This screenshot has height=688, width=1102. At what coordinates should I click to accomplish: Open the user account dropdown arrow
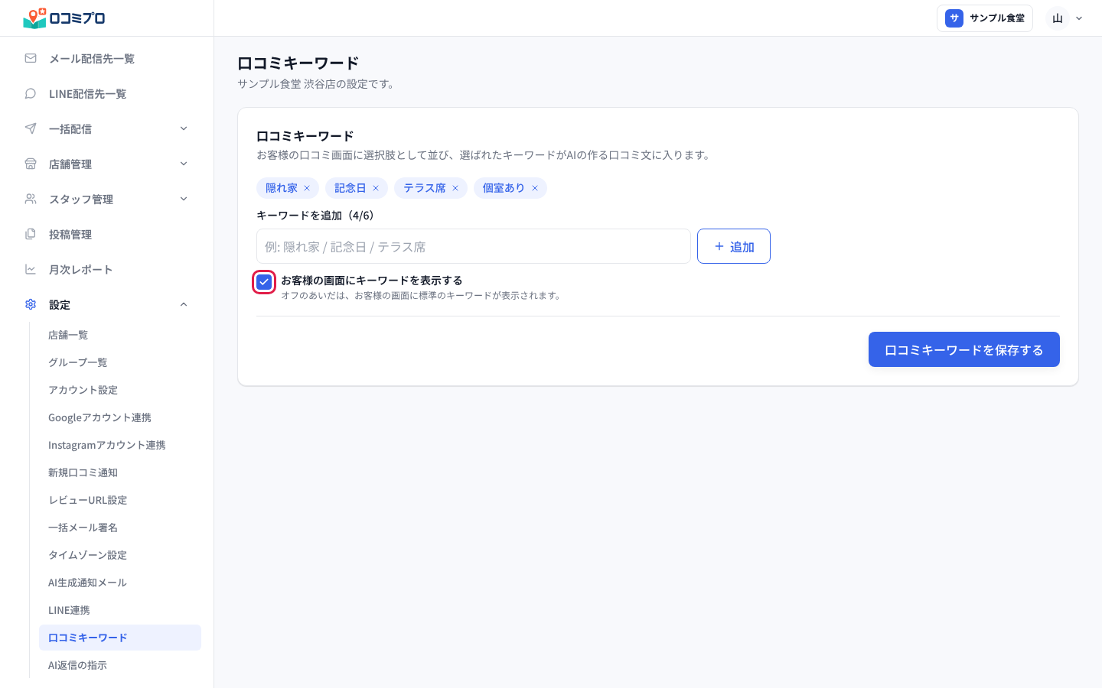coord(1079,18)
